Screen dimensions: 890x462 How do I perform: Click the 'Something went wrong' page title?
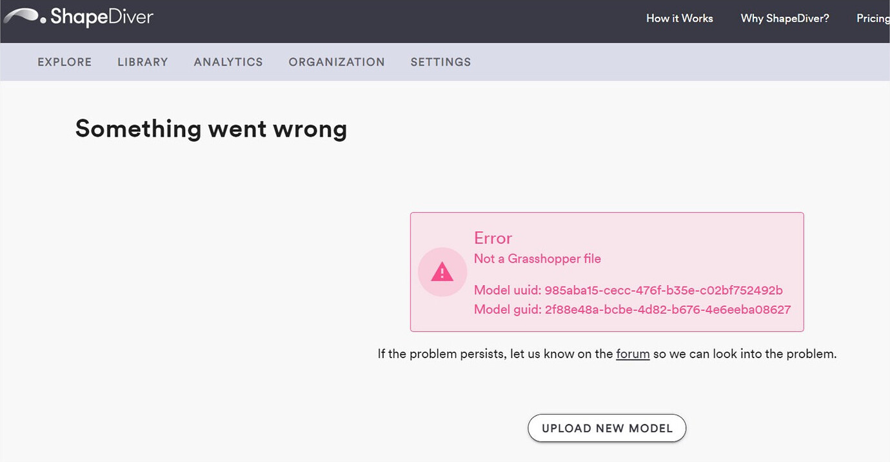(x=211, y=128)
